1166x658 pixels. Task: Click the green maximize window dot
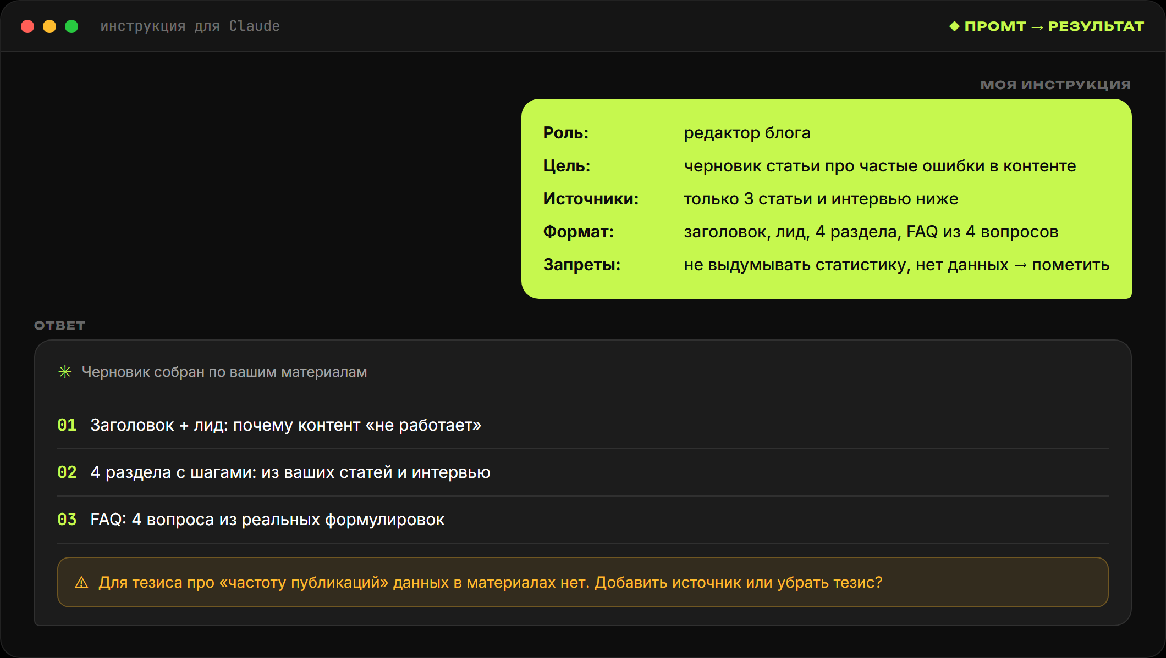point(71,26)
